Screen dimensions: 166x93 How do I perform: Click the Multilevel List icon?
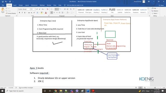[x=60, y=9]
